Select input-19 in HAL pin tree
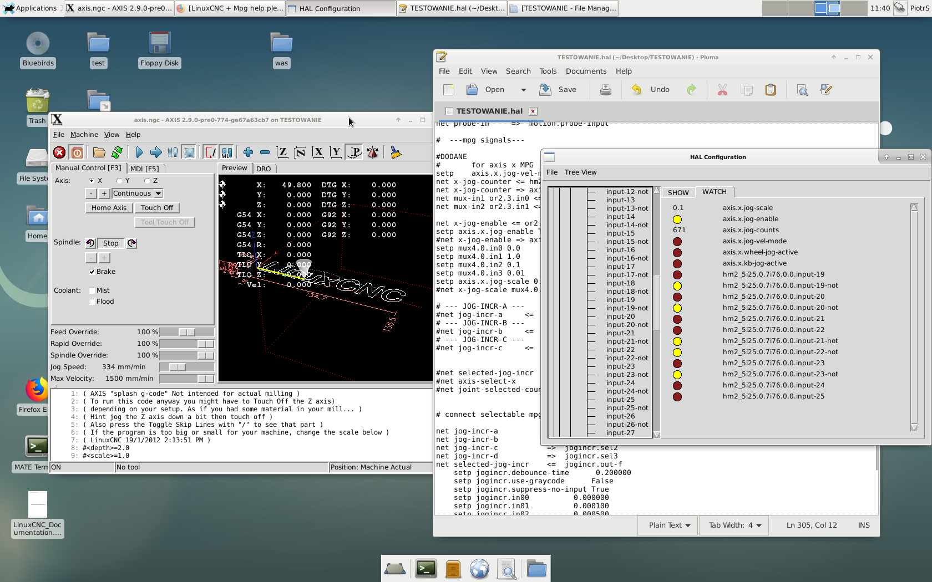This screenshot has width=932, height=582. point(620,300)
